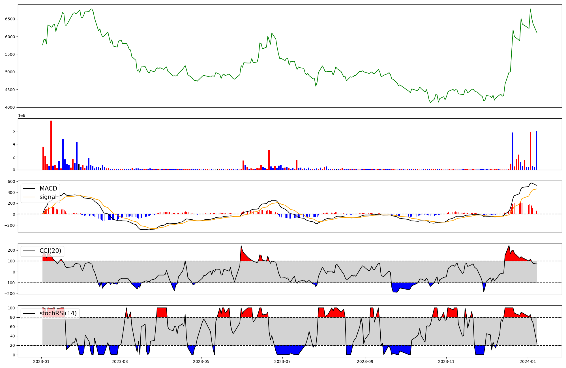
Task: Click the tallest red volume bar
Action: pos(51,145)
